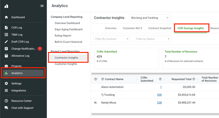Click the Change Notifications clipboard icon

click(6, 48)
